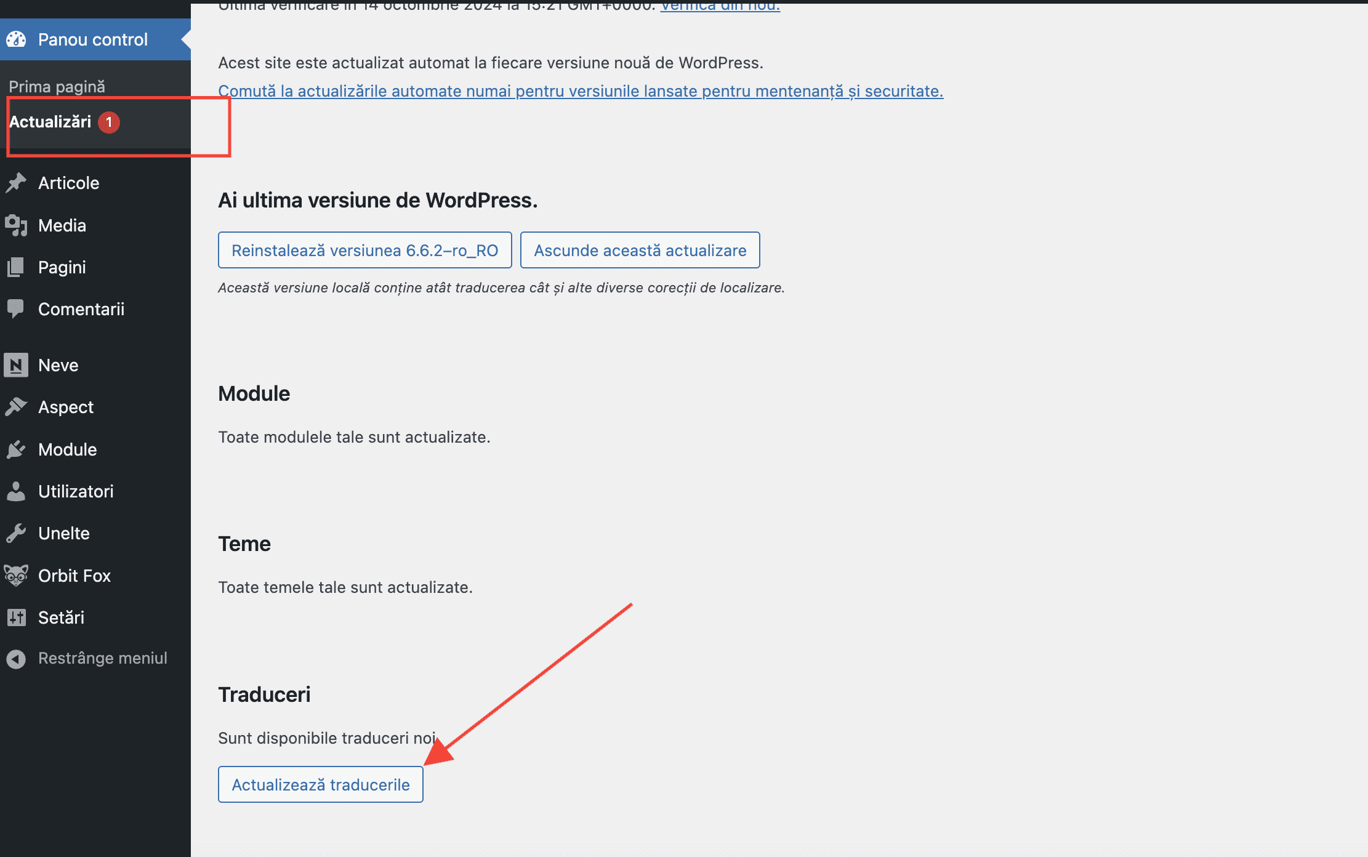Click the Setări sliders icon
The image size is (1368, 857).
[16, 618]
